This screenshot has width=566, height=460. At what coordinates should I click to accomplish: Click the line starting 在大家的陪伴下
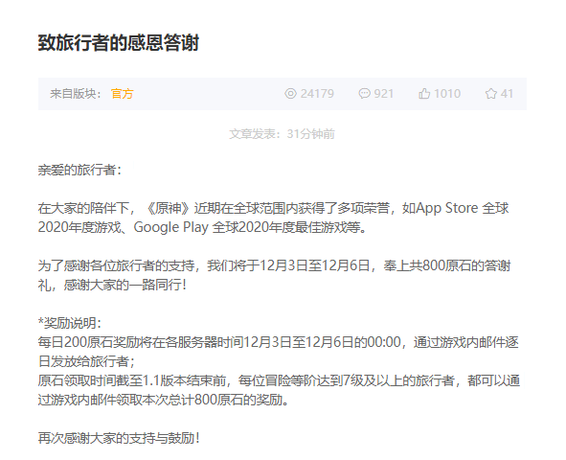[273, 208]
